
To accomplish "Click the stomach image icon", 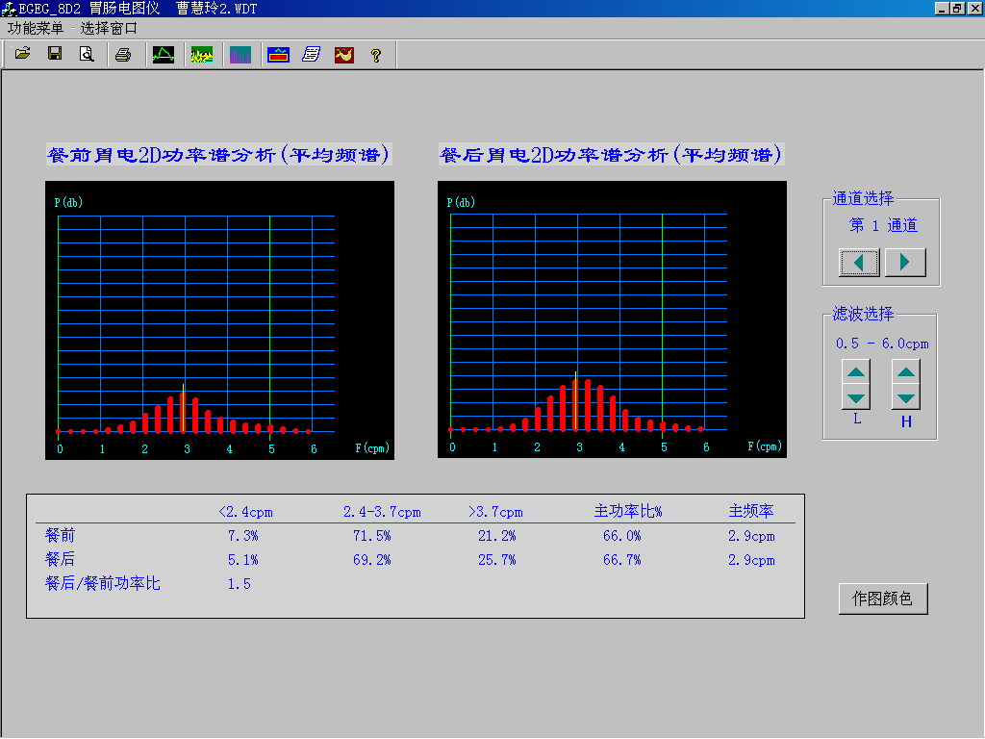I will (343, 55).
